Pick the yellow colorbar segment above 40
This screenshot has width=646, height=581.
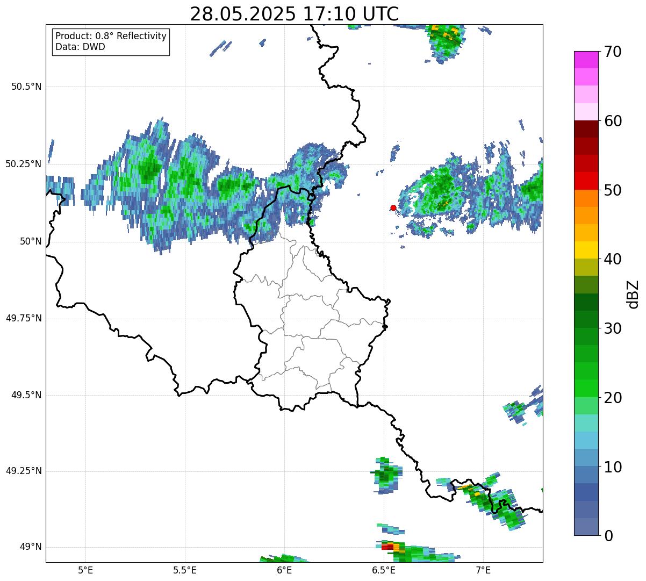click(586, 250)
